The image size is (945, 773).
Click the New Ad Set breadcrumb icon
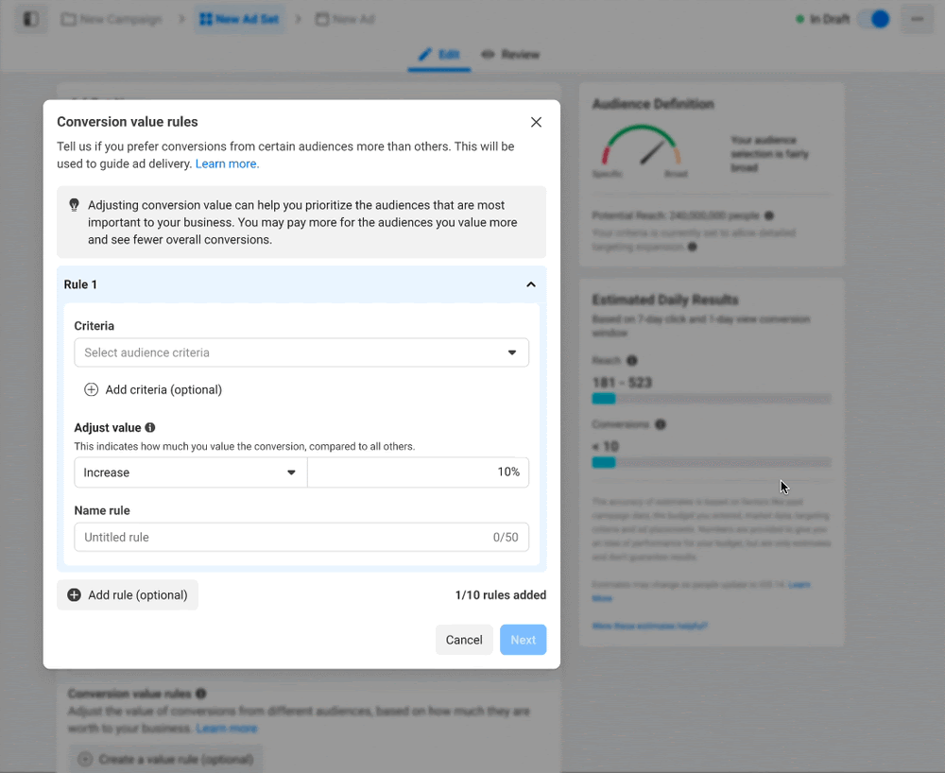[x=206, y=17]
